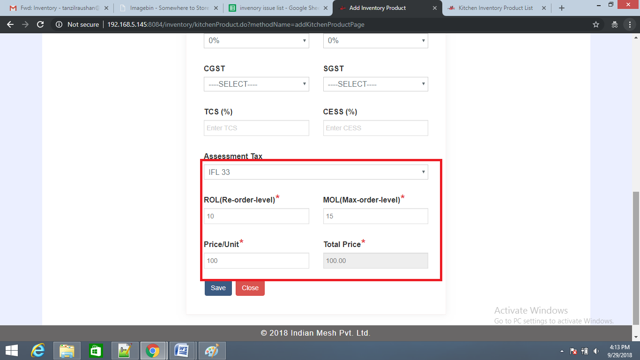Launch Internet Explorer from taskbar

click(37, 351)
